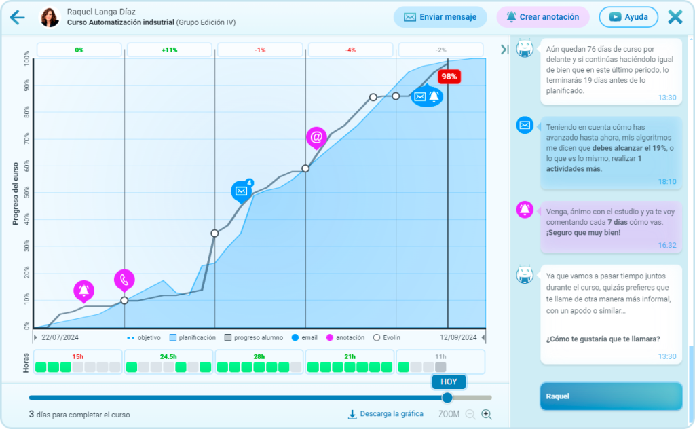Zoom out of the chart
Viewport: 695px width, 429px height.
click(x=470, y=414)
